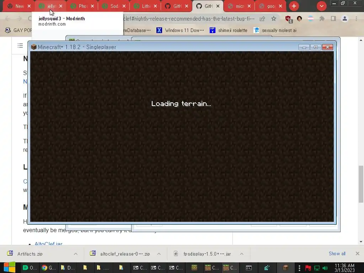Viewport: 364px width, 273px height.
Task: Click Show all downloads
Action: (337, 253)
